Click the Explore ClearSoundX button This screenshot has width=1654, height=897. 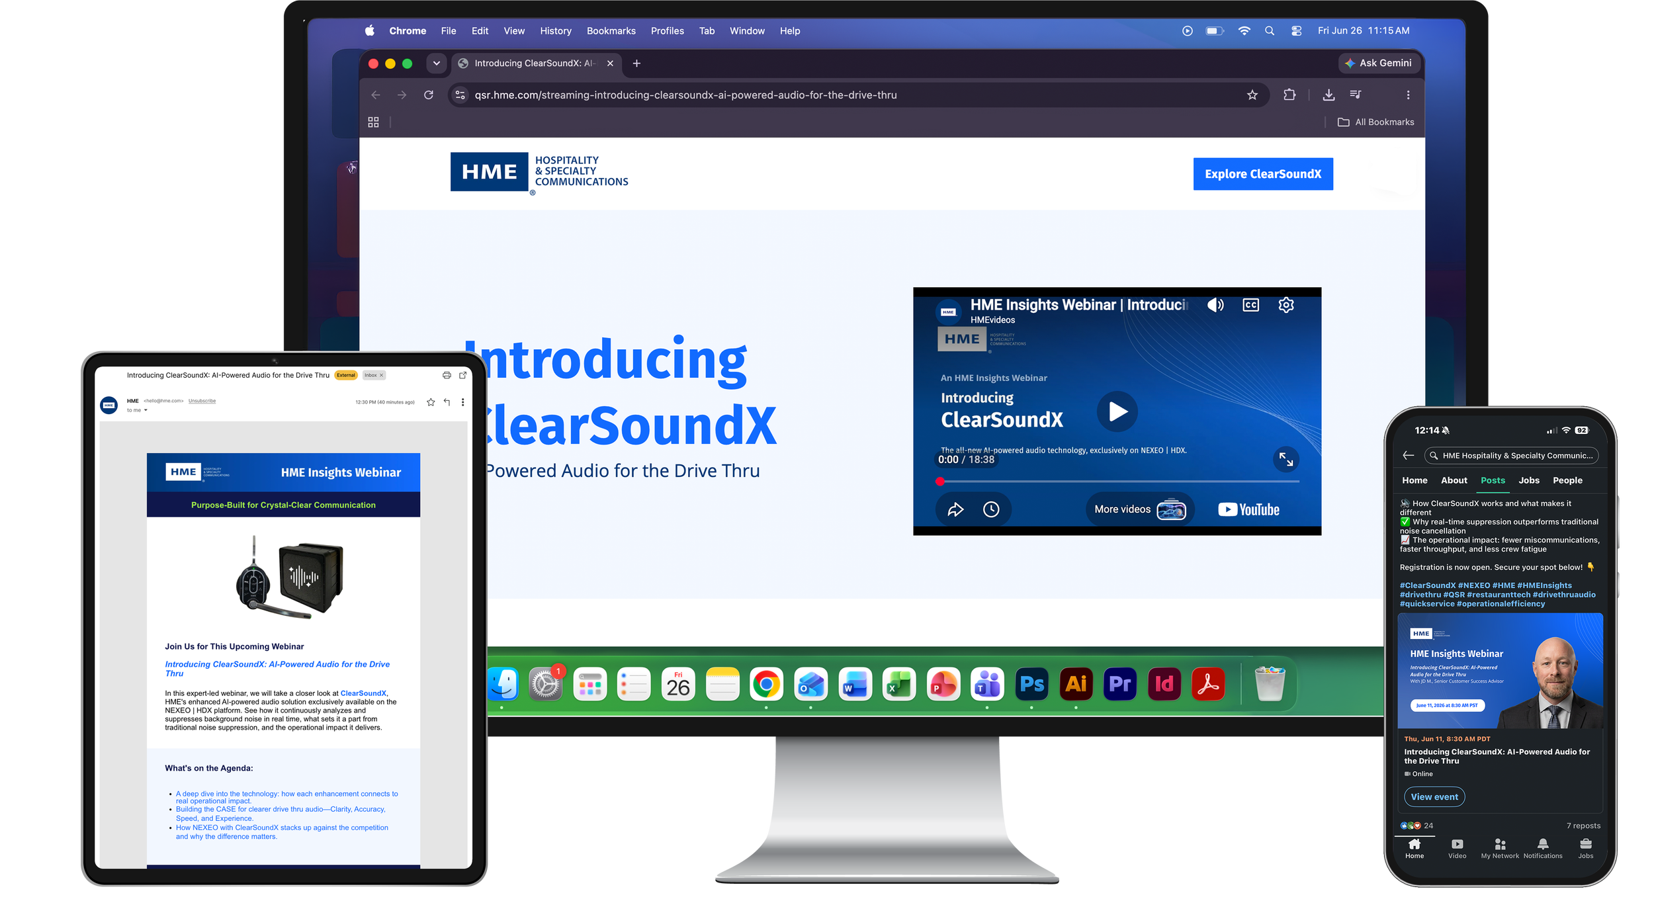(x=1263, y=174)
